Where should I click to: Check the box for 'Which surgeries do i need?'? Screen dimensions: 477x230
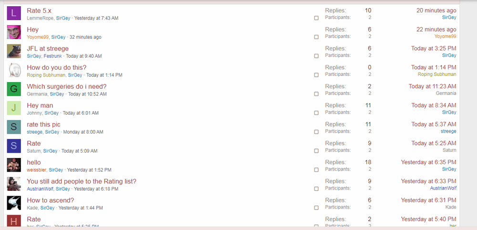pos(316,94)
